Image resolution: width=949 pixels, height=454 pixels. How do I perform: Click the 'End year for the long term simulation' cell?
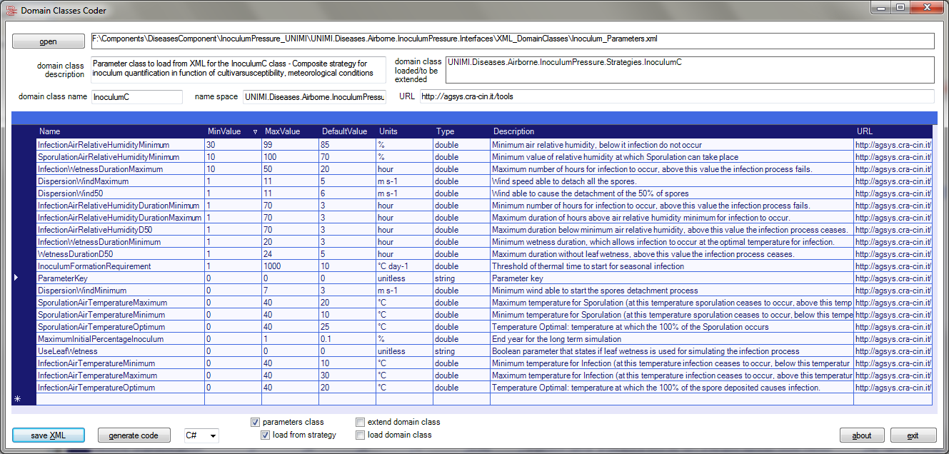(x=671, y=339)
